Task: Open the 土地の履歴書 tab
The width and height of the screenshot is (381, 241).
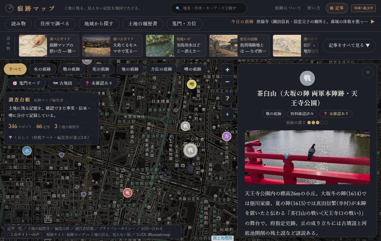Action: 143,24
